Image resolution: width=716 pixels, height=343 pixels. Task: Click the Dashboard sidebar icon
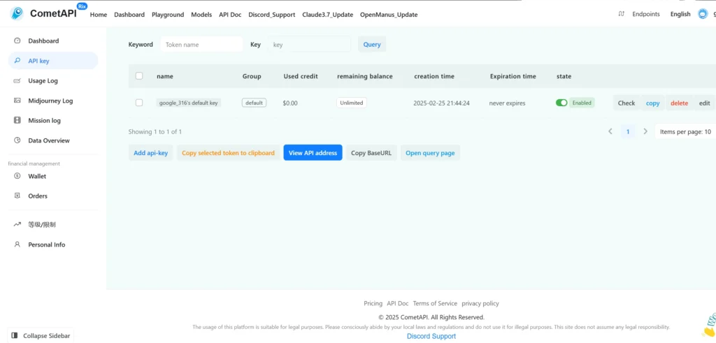[x=17, y=41]
